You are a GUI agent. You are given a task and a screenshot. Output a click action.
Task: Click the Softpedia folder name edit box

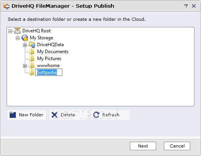49,72
